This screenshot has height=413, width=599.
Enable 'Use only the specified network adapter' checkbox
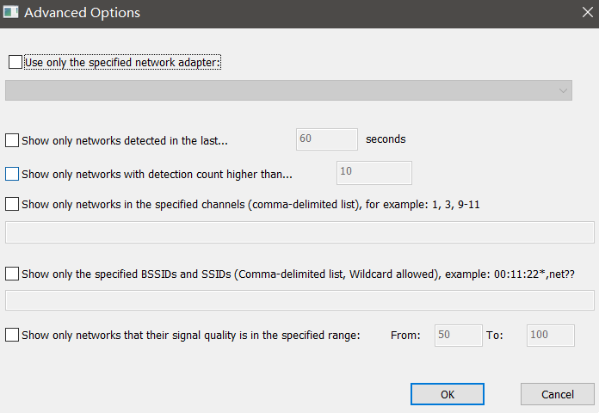tap(15, 62)
